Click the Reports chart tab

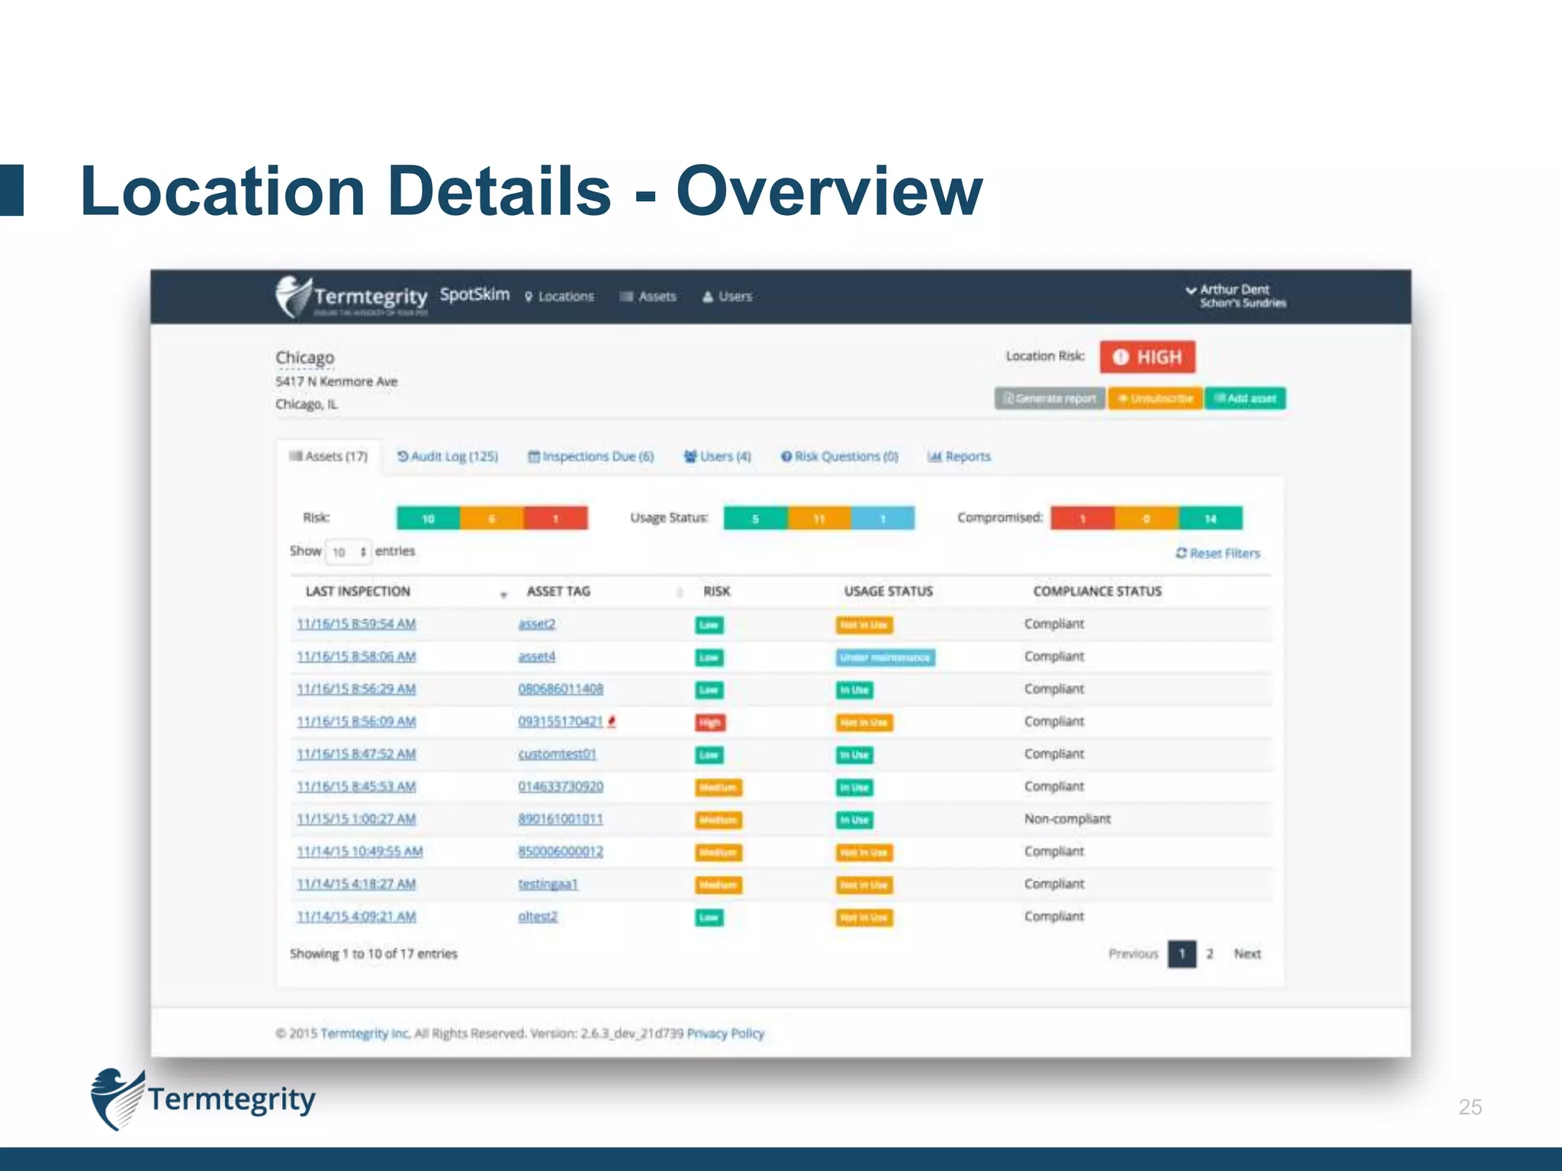(x=959, y=457)
